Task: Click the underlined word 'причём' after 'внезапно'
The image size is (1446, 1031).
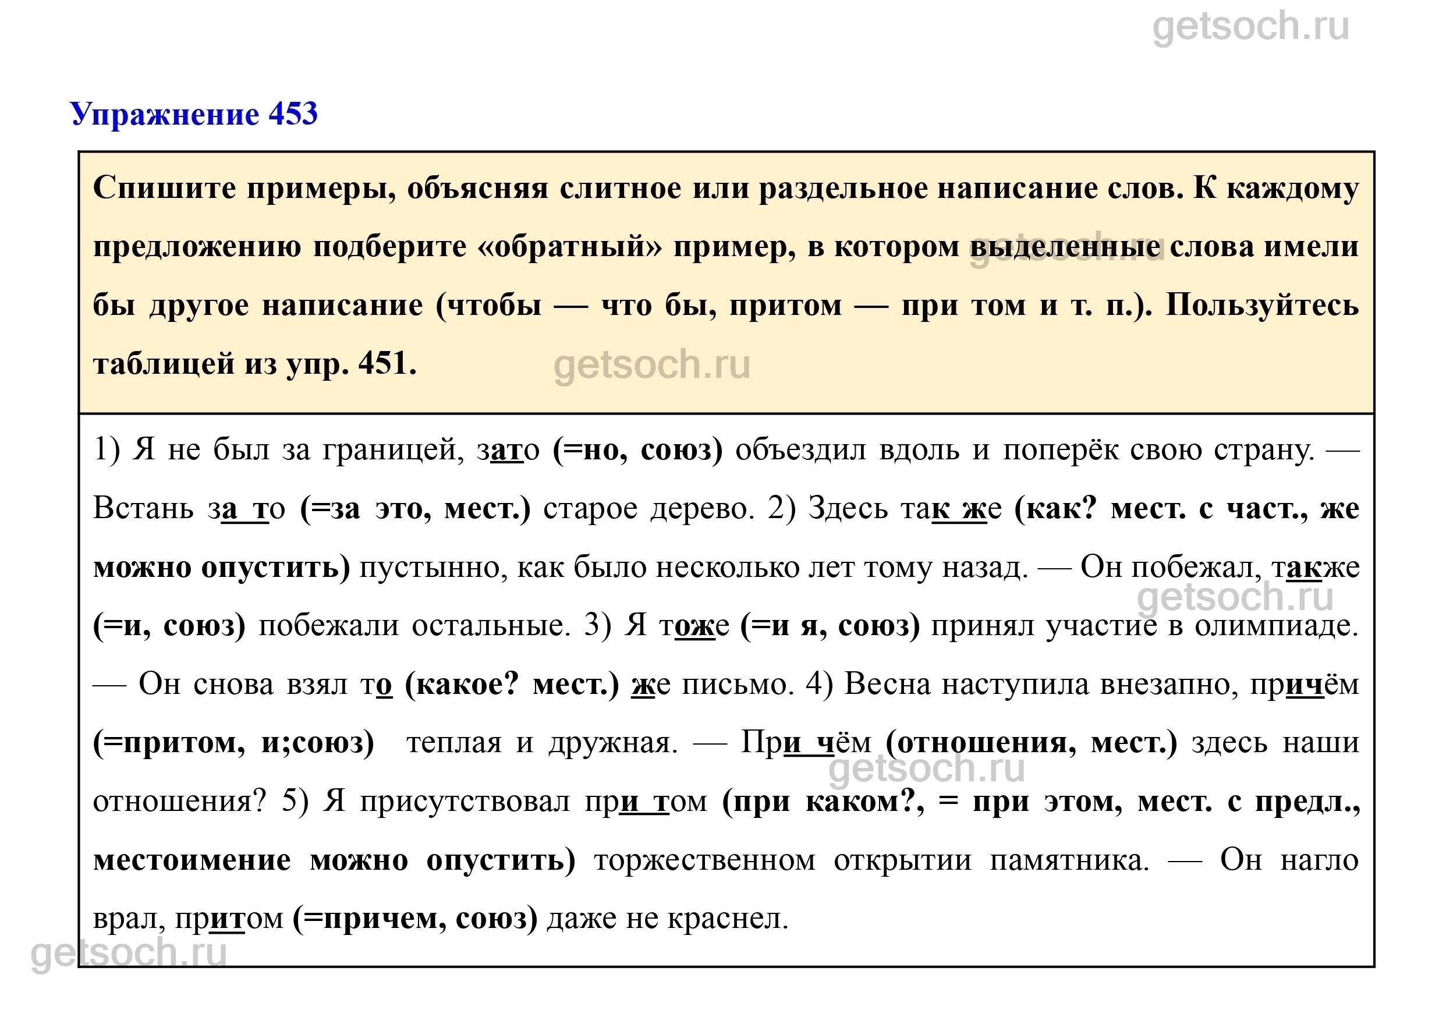Action: point(1305,685)
